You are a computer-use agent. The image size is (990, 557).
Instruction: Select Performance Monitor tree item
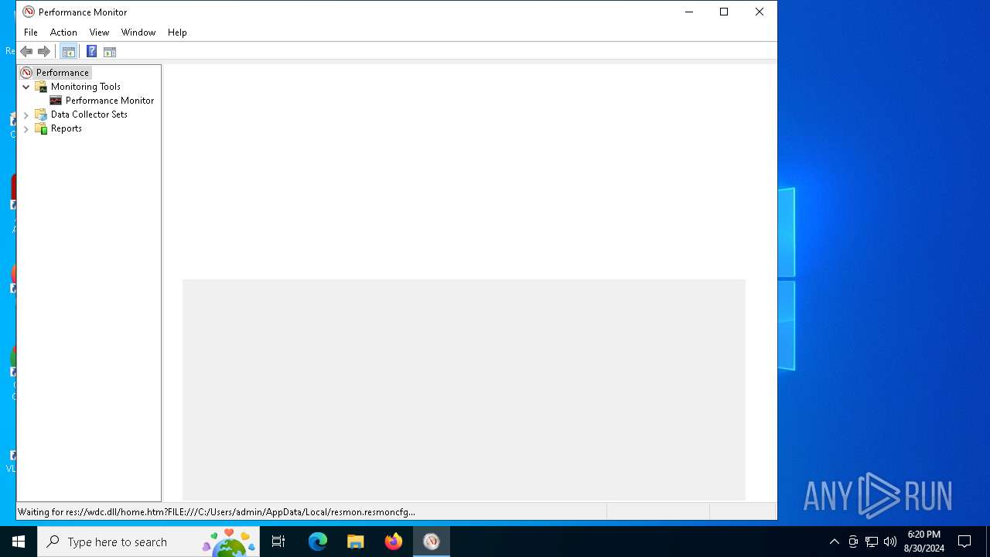pyautogui.click(x=110, y=101)
